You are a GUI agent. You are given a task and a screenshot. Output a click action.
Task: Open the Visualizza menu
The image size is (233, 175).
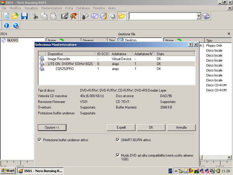click(x=31, y=8)
